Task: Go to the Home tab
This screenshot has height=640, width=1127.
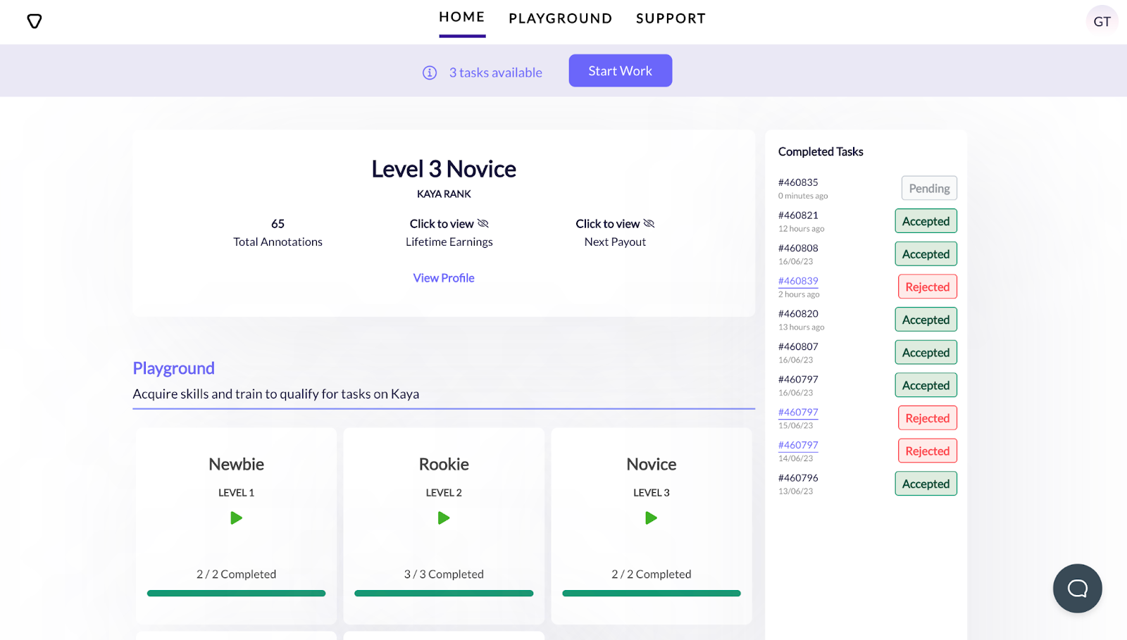Action: tap(462, 17)
